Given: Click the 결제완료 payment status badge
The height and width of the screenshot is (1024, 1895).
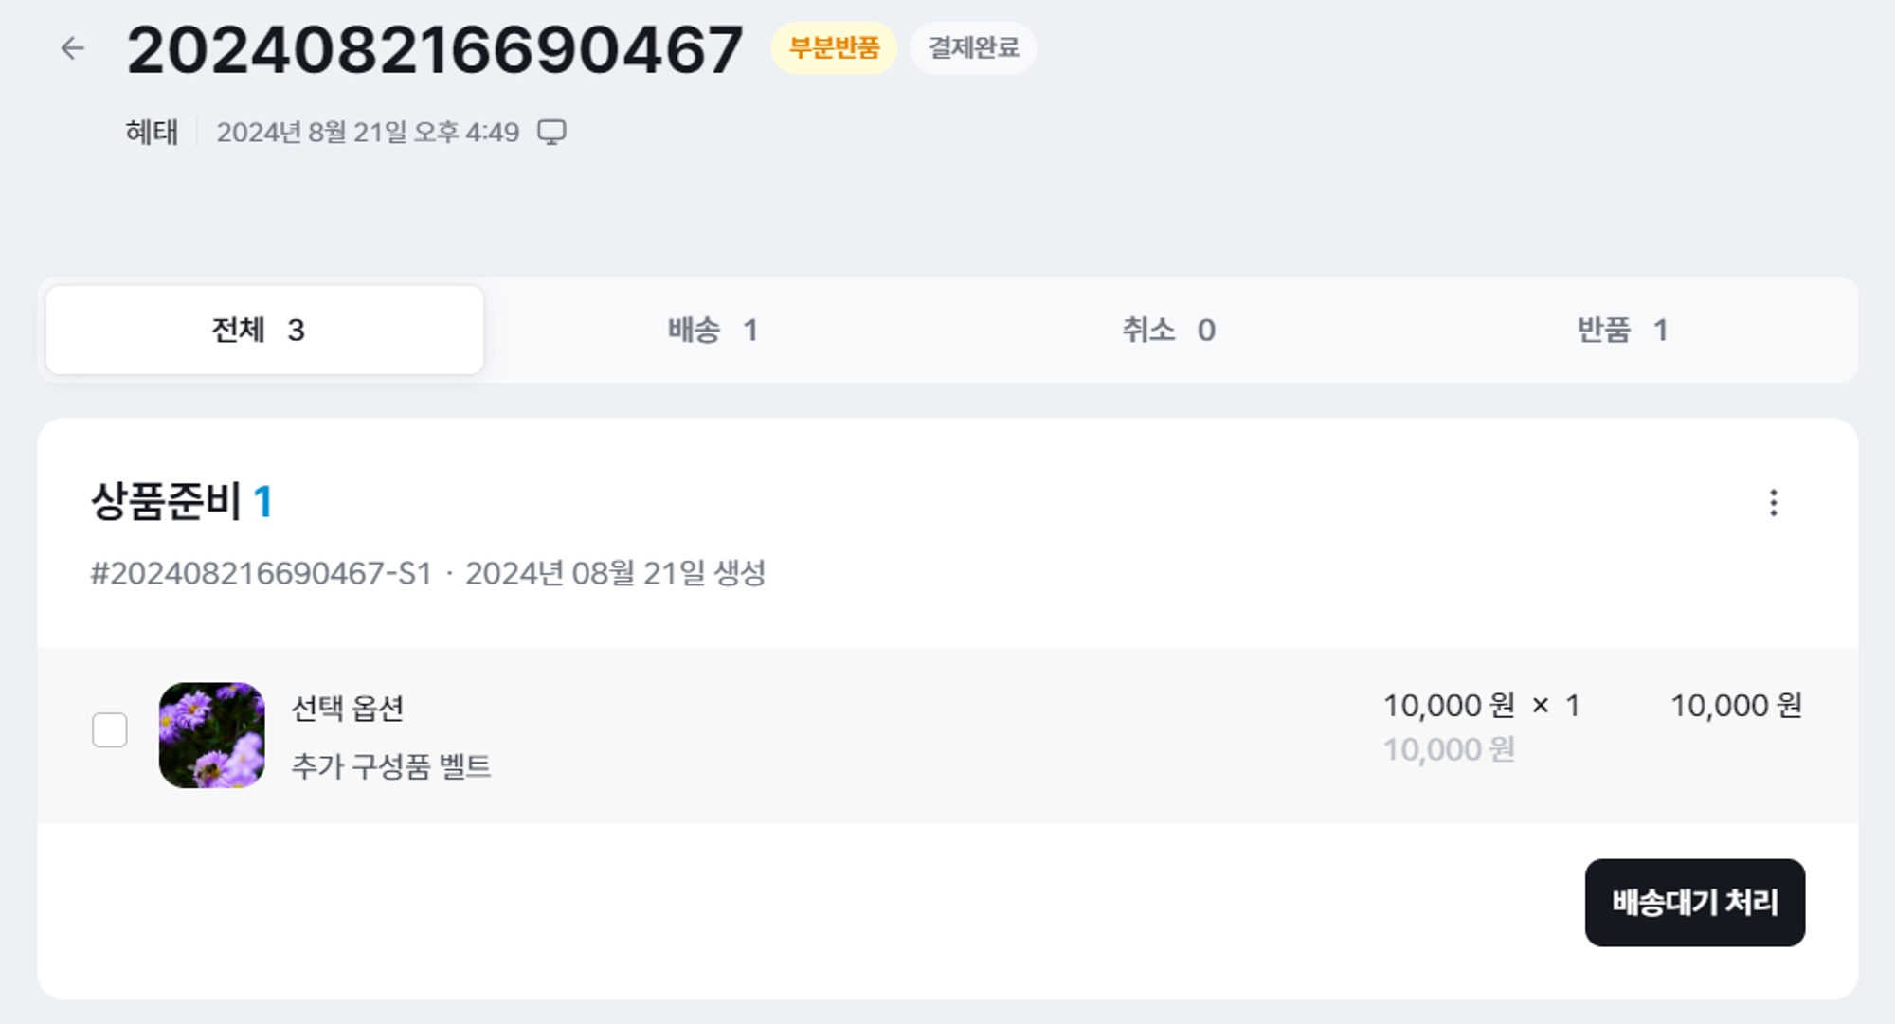Looking at the screenshot, I should [973, 47].
